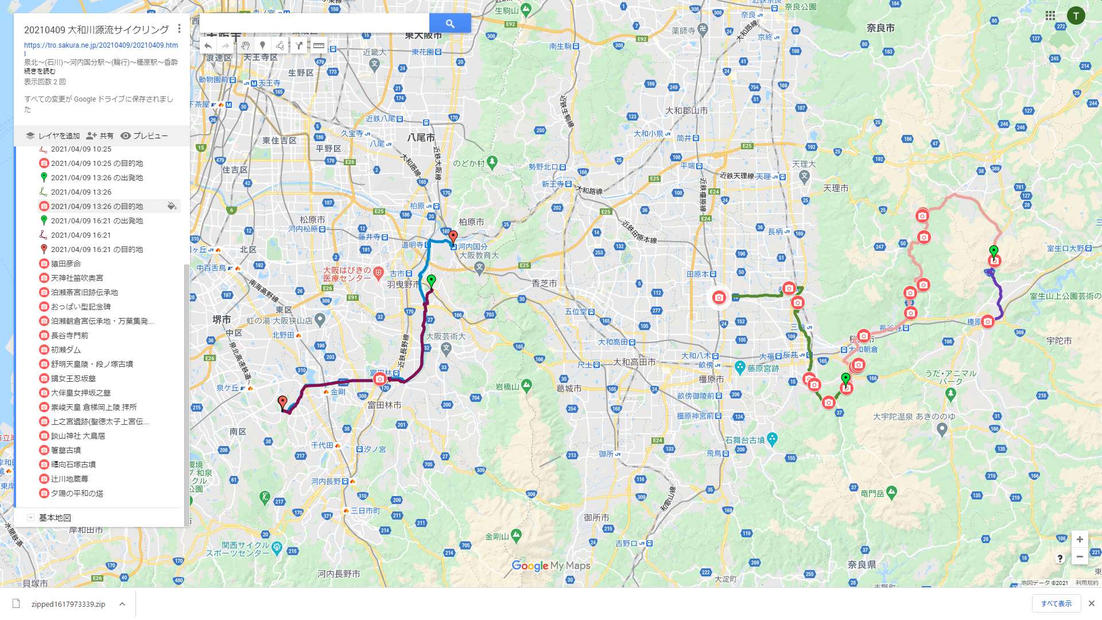The width and height of the screenshot is (1102, 620).
Task: Select the add marker pin tool
Action: coord(262,45)
